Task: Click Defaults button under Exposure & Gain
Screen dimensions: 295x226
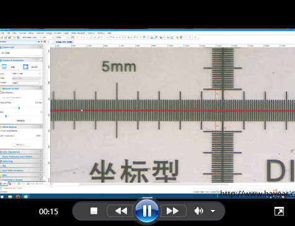Action: click(20, 121)
